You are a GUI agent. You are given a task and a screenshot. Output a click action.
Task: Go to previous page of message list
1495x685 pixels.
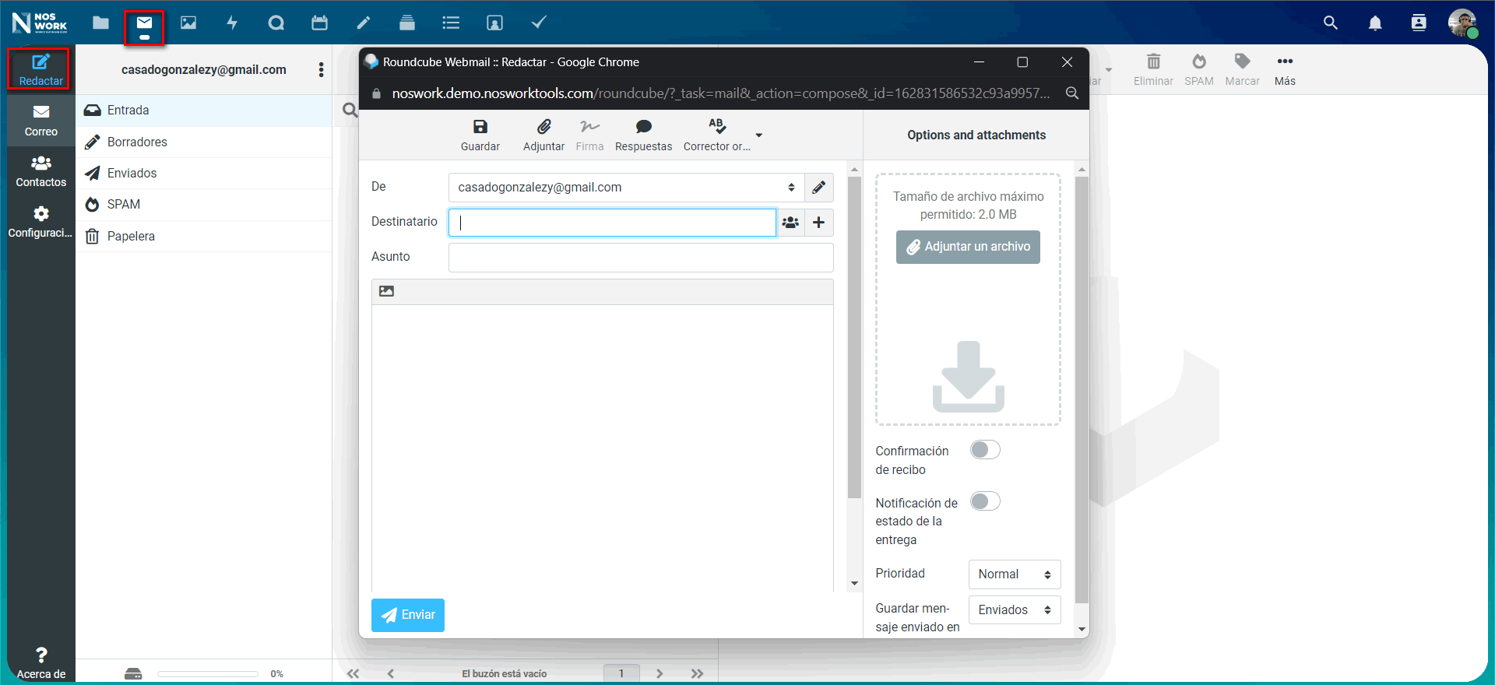tap(391, 673)
